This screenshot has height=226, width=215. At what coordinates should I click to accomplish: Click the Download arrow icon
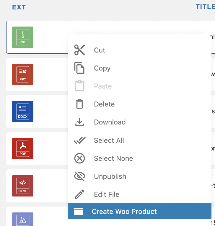pyautogui.click(x=79, y=122)
